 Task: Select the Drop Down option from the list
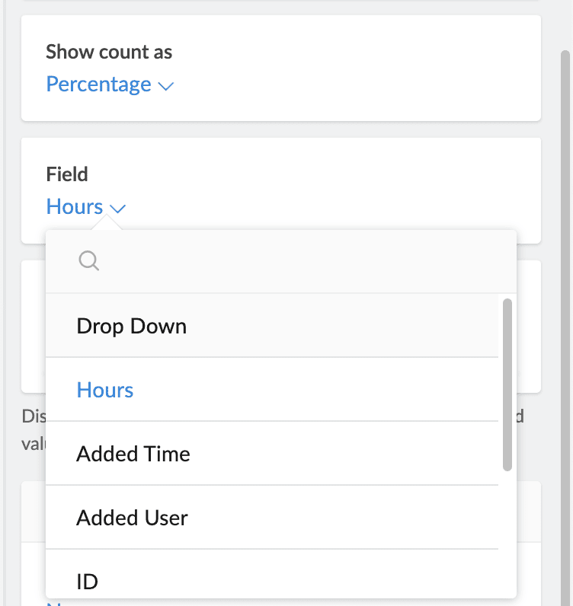click(132, 326)
